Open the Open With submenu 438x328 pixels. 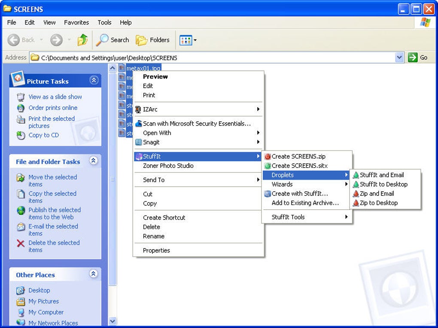(x=199, y=133)
